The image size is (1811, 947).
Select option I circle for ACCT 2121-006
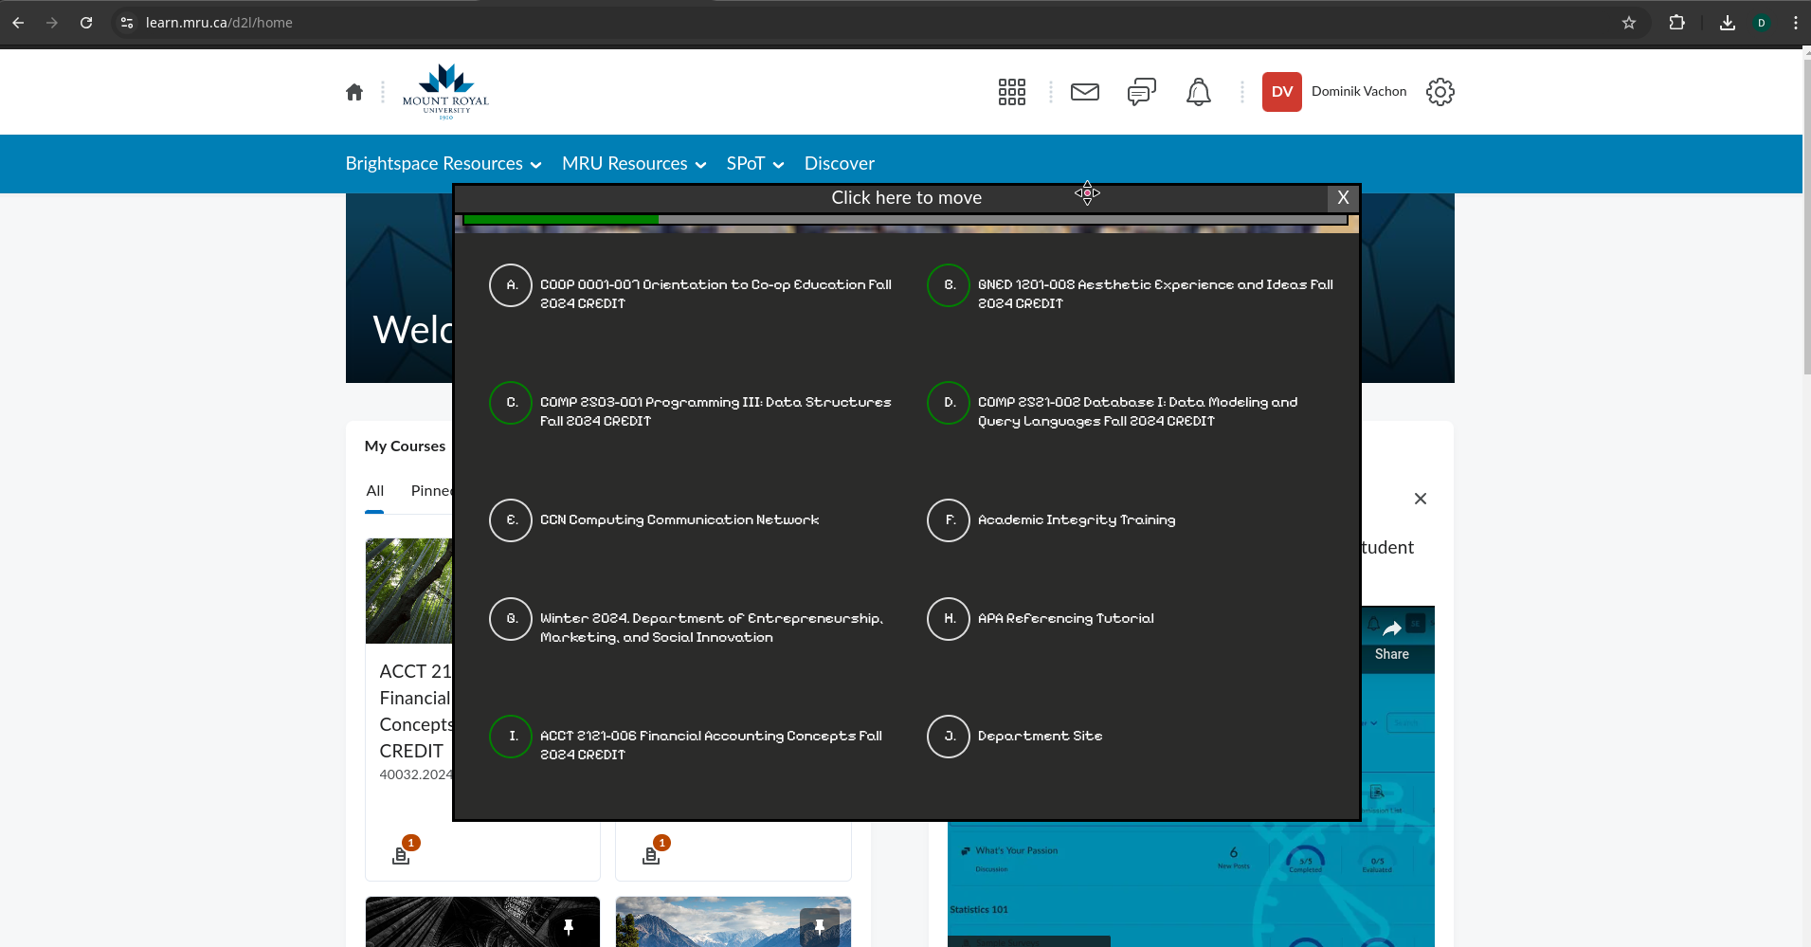(x=511, y=737)
